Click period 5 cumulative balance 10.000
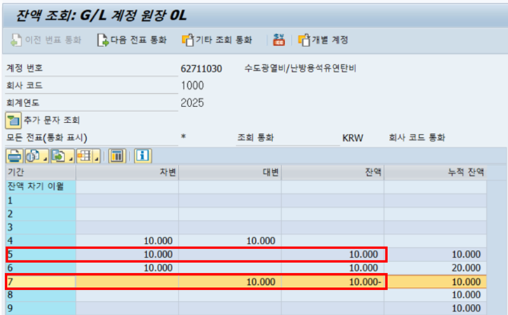The width and height of the screenshot is (508, 315). coord(466,255)
